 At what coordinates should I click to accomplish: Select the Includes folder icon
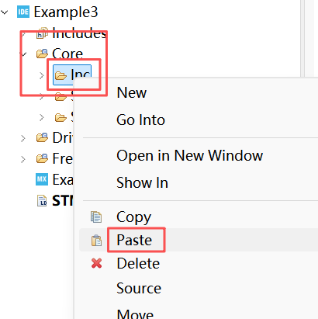(x=42, y=33)
